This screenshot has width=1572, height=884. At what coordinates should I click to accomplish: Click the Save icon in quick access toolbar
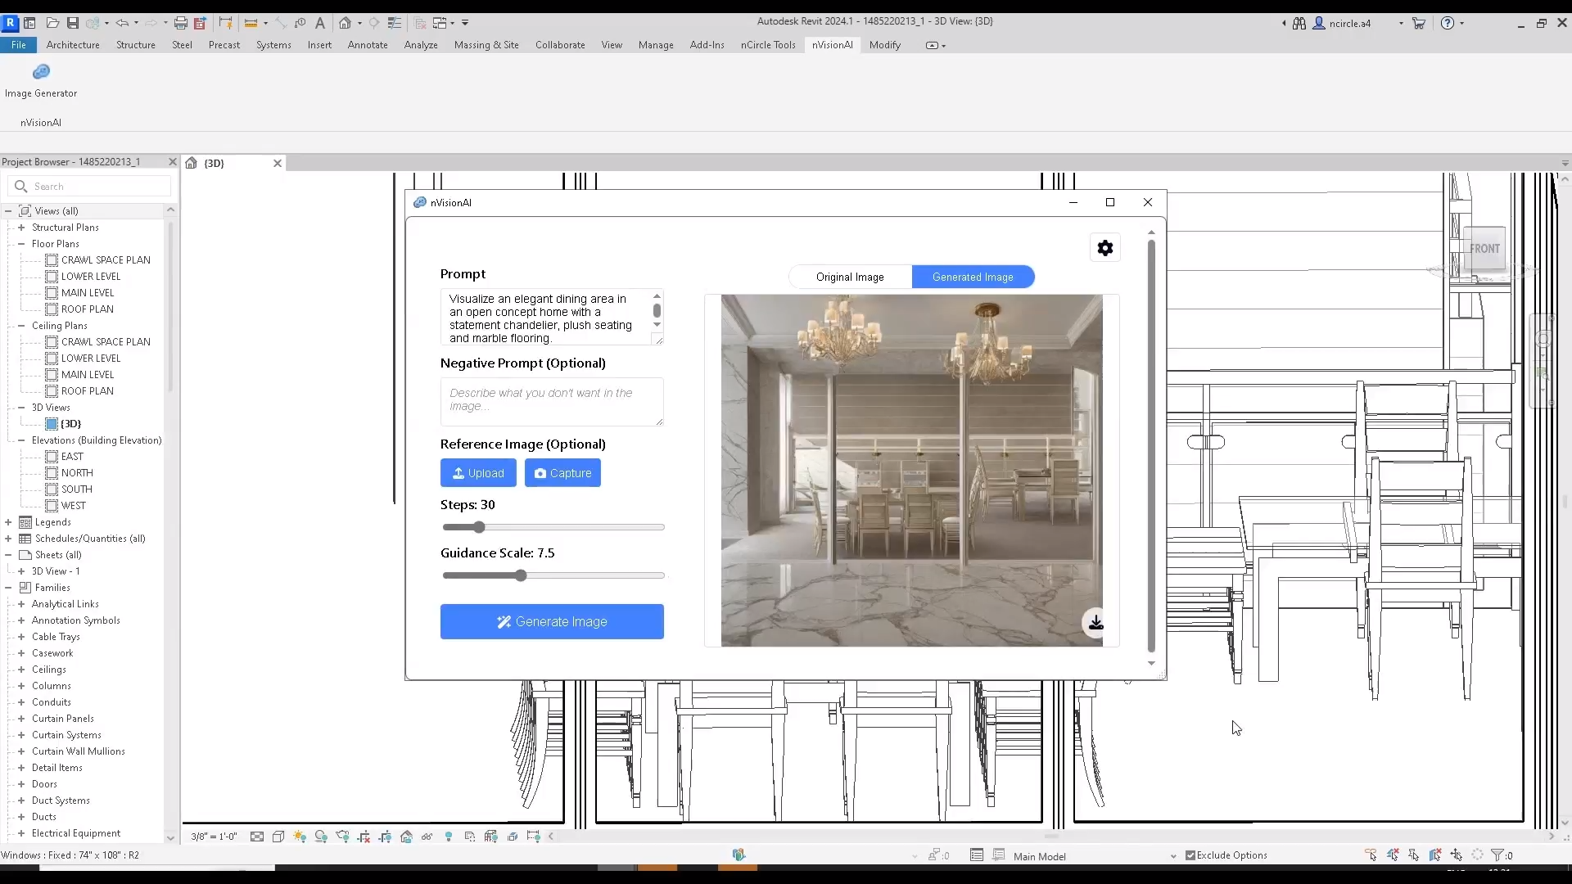pyautogui.click(x=73, y=23)
